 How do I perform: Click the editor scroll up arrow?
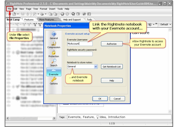pos(170,30)
